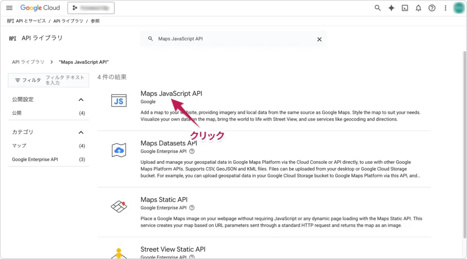Click the Street View pegman icon

pyautogui.click(x=119, y=254)
